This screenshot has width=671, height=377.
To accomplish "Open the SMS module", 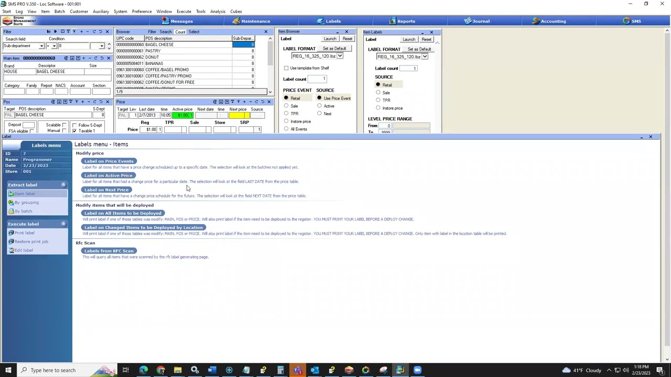I will click(632, 21).
